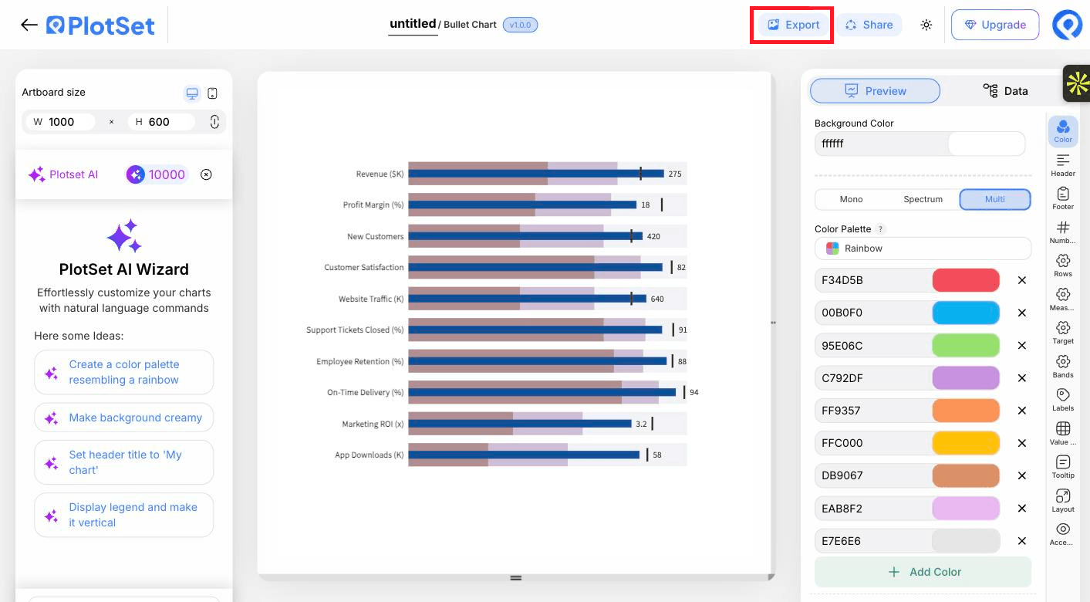The width and height of the screenshot is (1090, 602).
Task: Click the artboard height input field
Action: pos(163,122)
